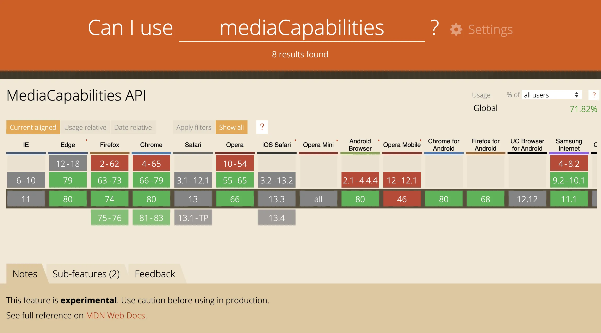Click the iOS Safari 3.2-13.2 cell
601x333 pixels.
[x=277, y=180]
